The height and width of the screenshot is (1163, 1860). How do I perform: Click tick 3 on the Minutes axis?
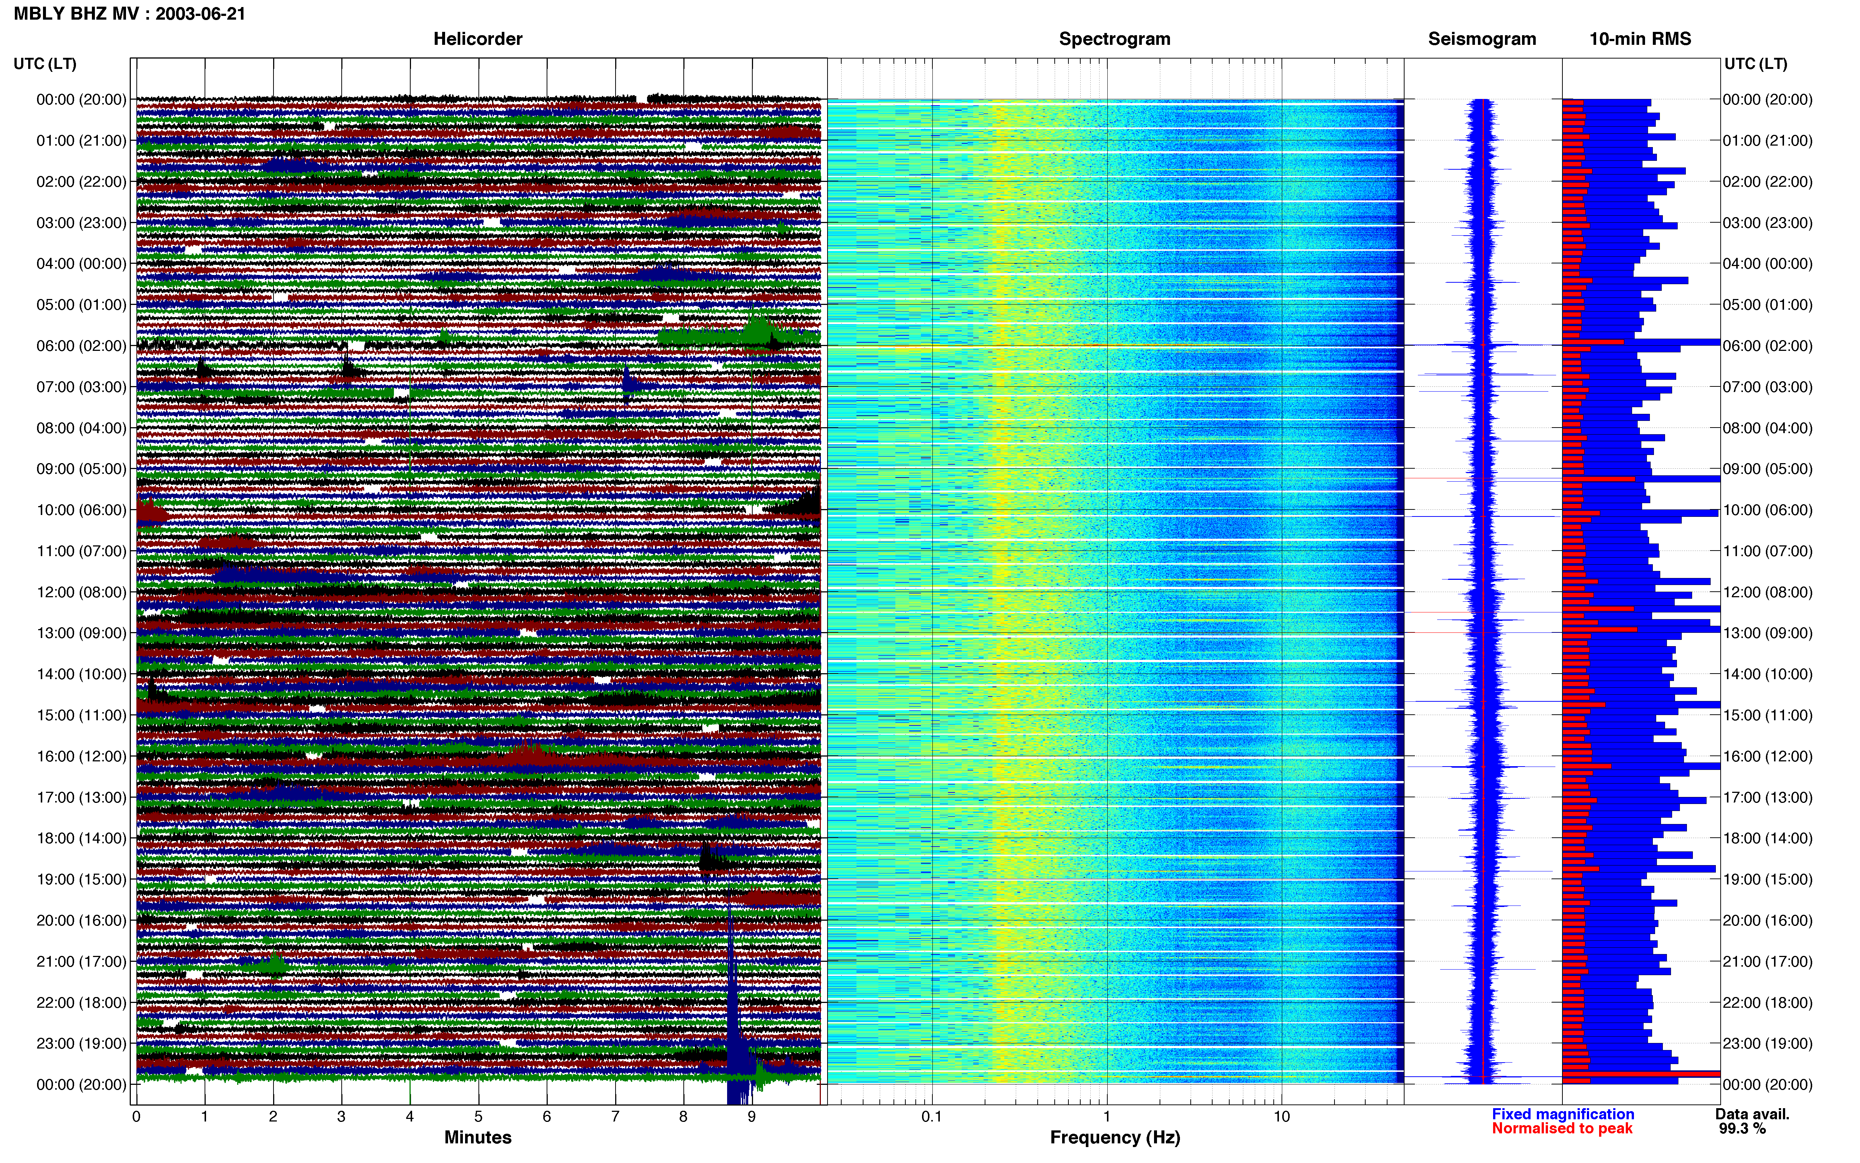point(342,1116)
